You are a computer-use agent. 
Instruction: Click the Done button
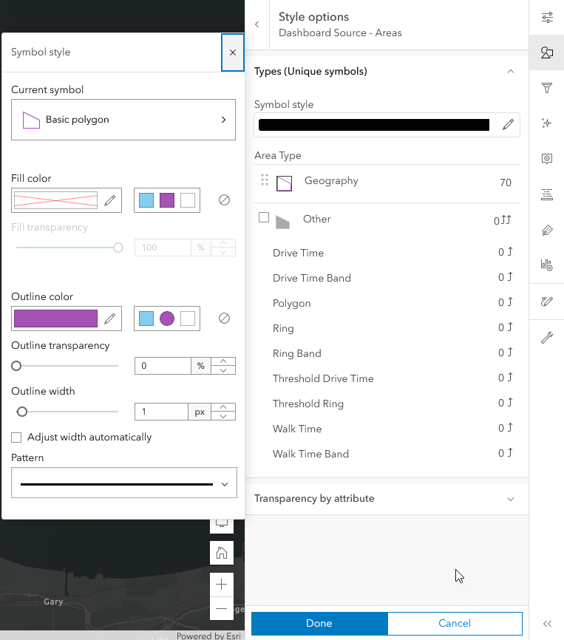(319, 623)
